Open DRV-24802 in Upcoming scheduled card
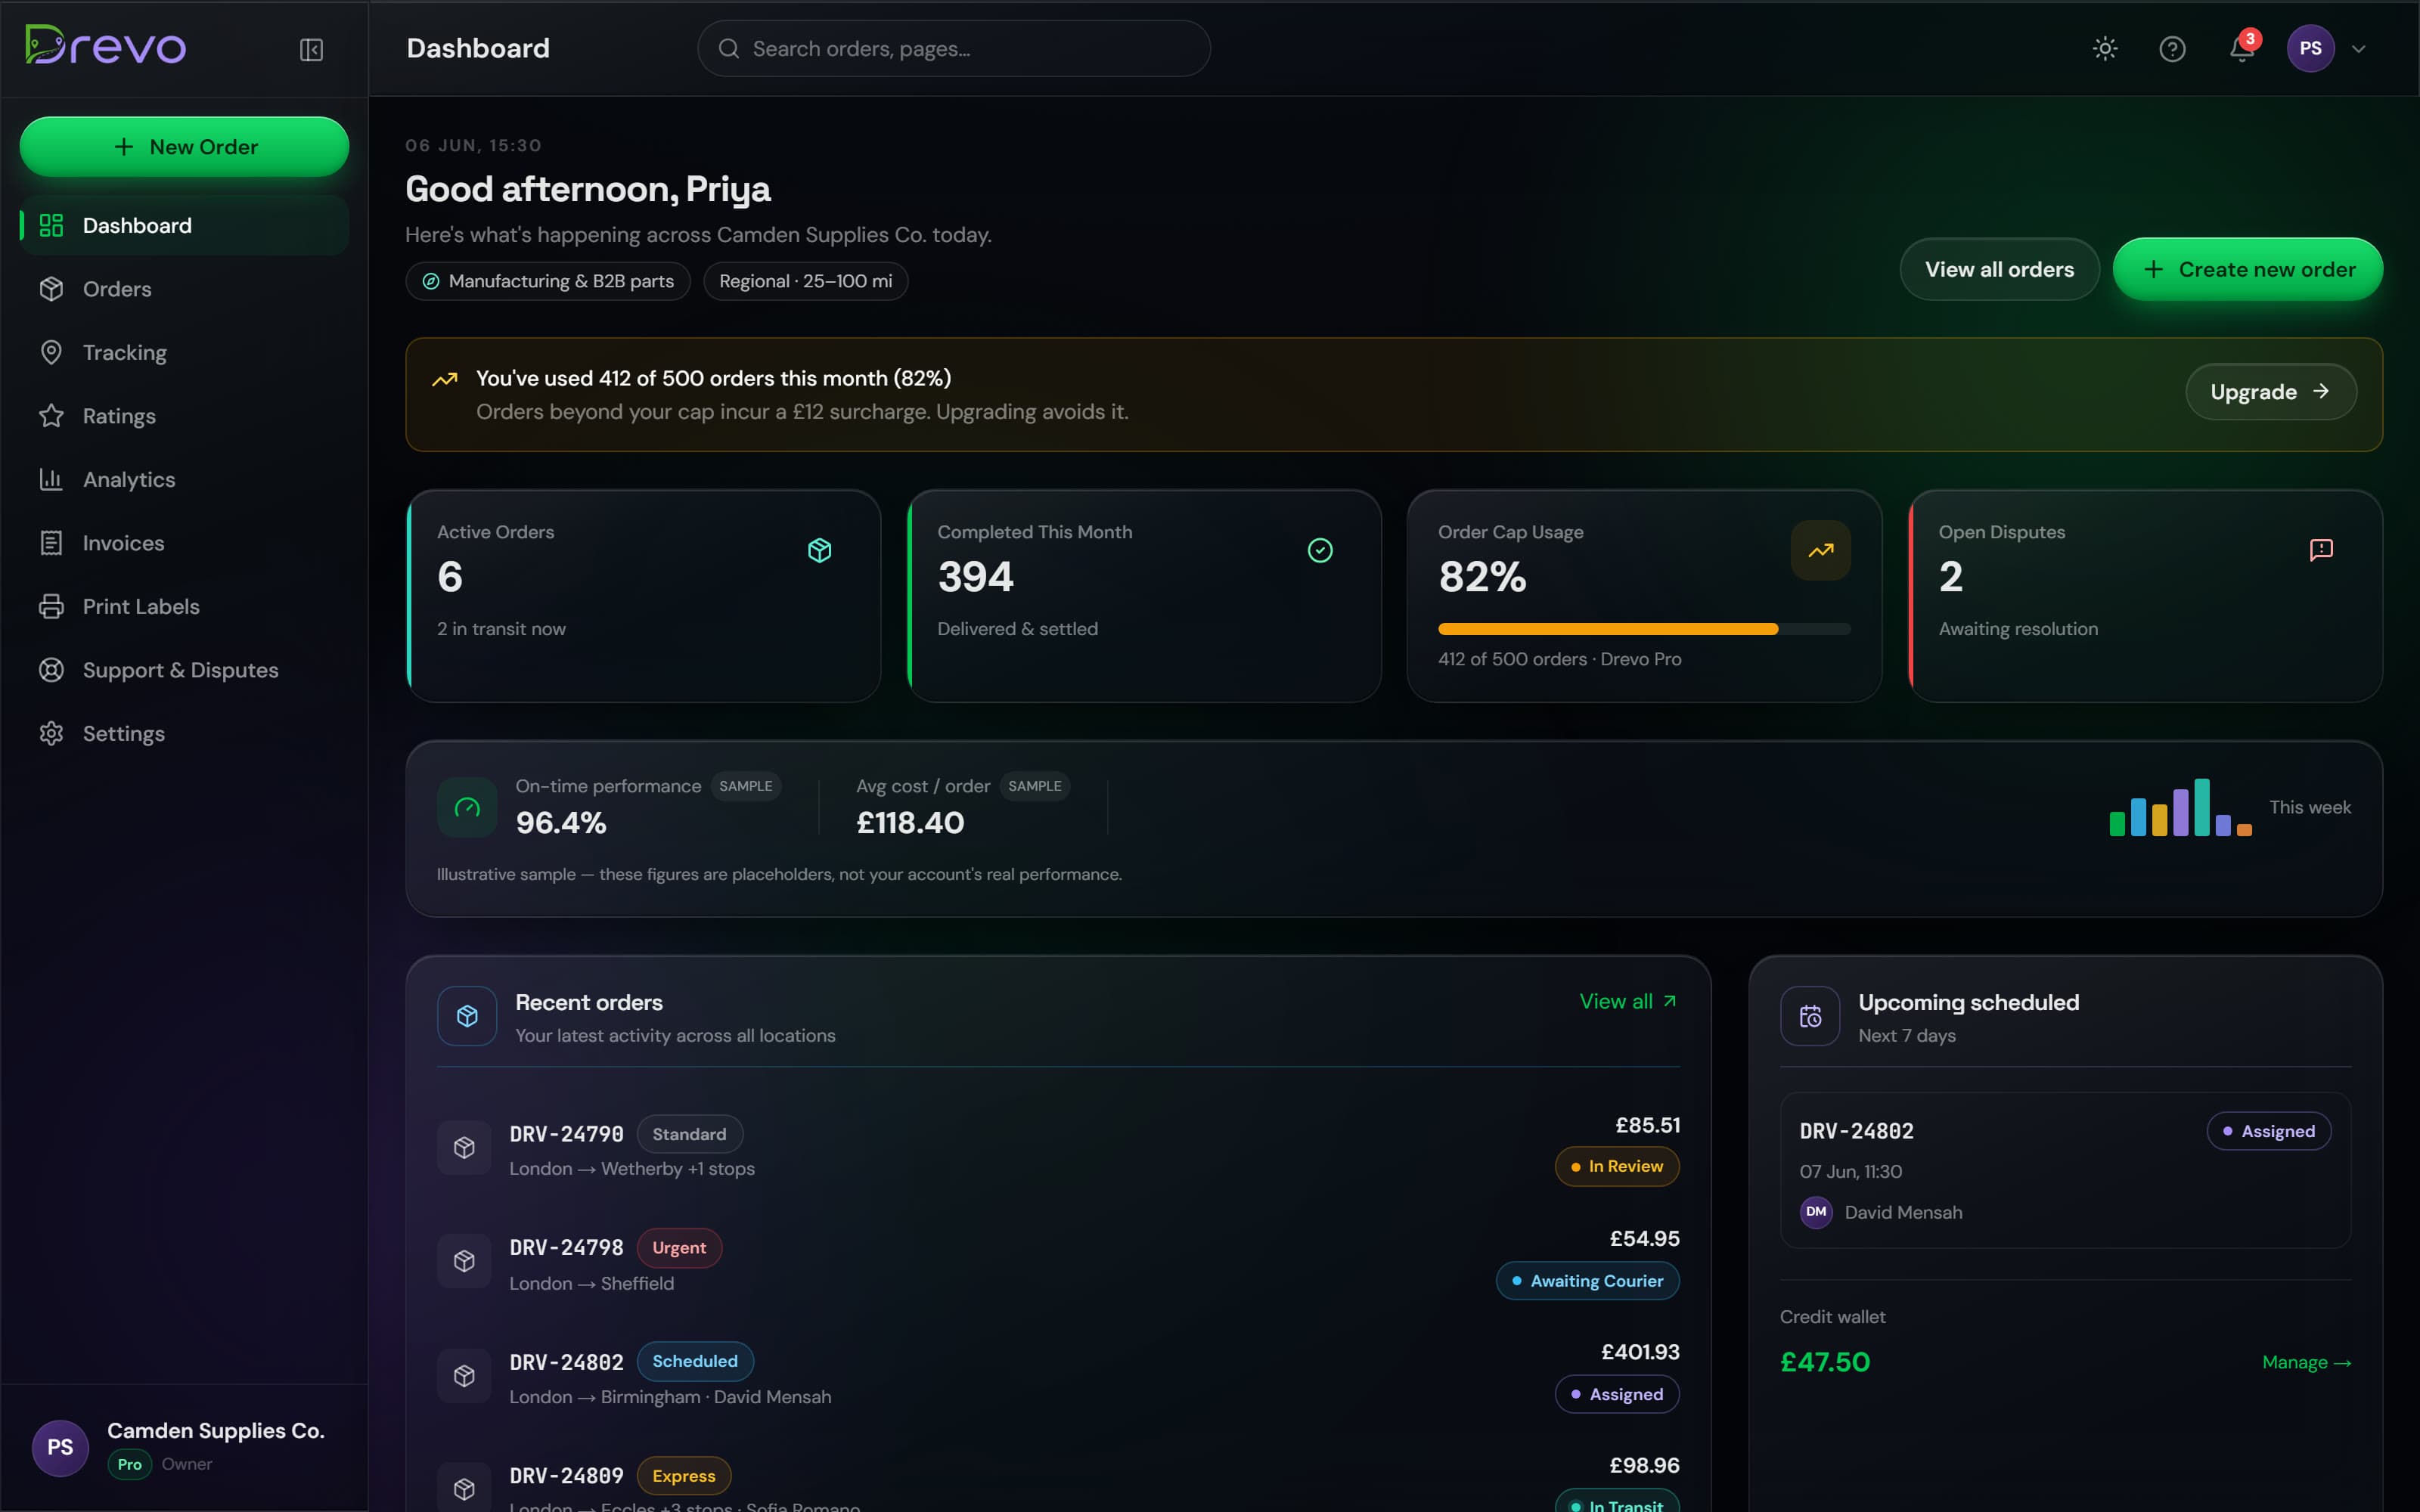Image resolution: width=2420 pixels, height=1512 pixels. coord(2065,1170)
